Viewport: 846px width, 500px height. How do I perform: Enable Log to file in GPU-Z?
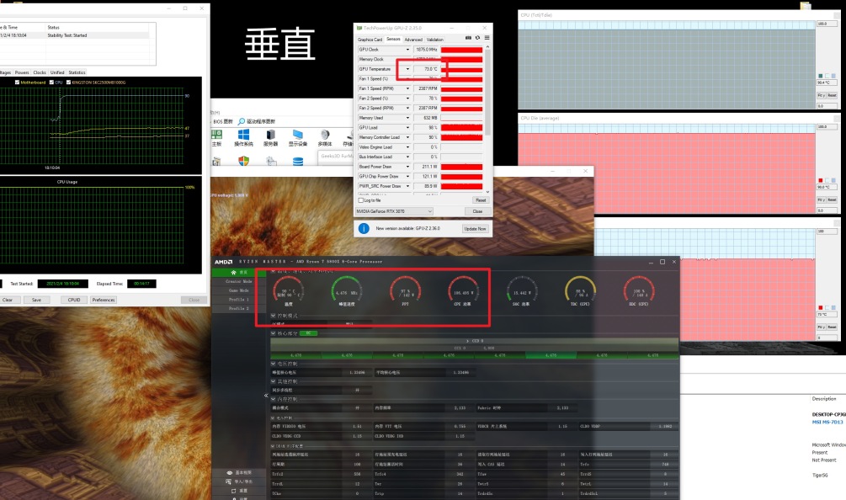pyautogui.click(x=361, y=200)
